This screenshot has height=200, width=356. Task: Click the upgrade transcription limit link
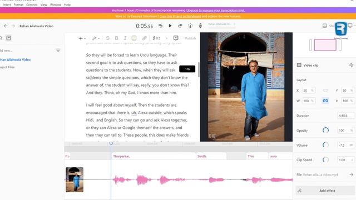coord(215,10)
